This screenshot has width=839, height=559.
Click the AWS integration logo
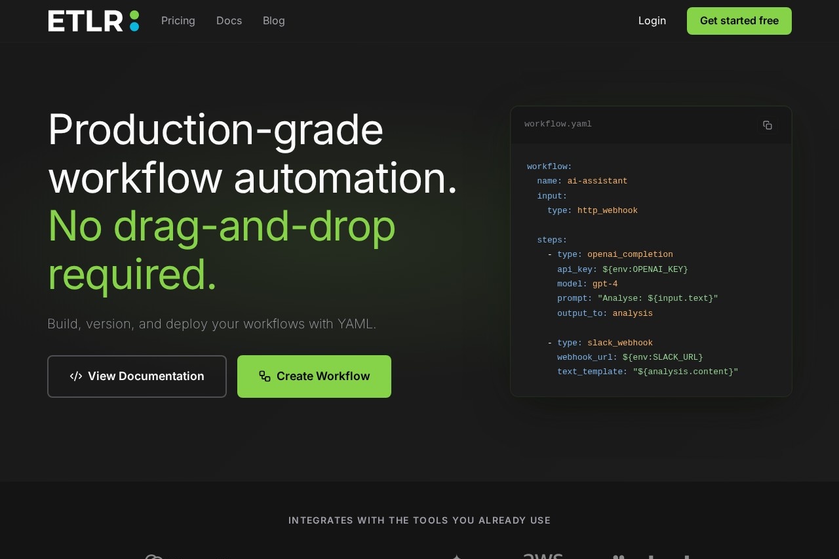pos(542,556)
